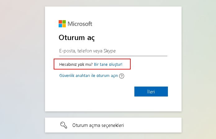Click the word 'Skype' in placeholder
This screenshot has height=139, width=216.
[x=110, y=51]
